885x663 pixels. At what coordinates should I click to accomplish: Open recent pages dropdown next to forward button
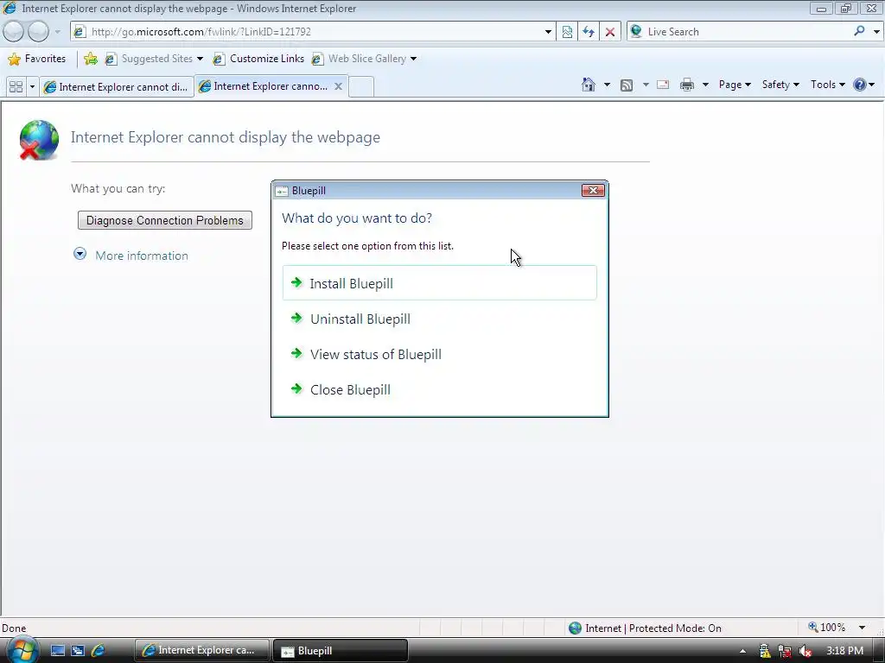tap(58, 32)
